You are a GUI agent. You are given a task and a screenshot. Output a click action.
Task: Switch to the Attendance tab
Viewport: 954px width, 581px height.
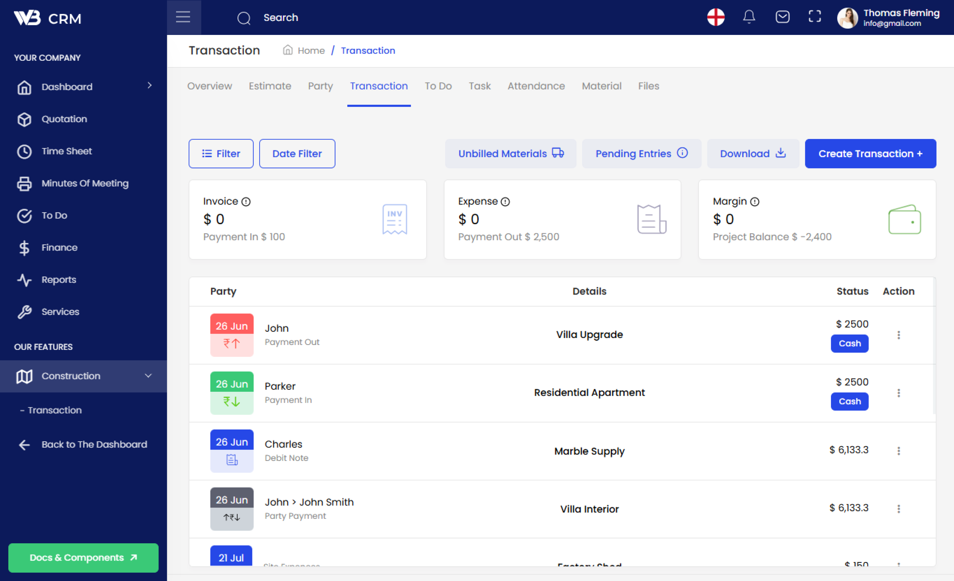pos(536,86)
